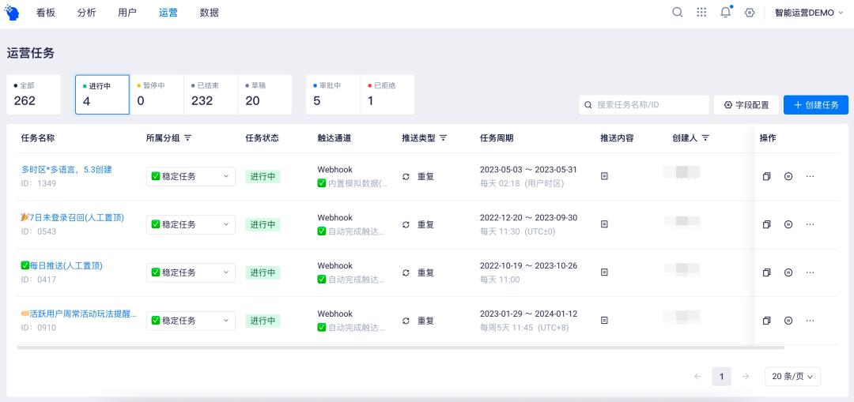Filter by 推送类型 column icon
854x402 pixels.
[444, 138]
